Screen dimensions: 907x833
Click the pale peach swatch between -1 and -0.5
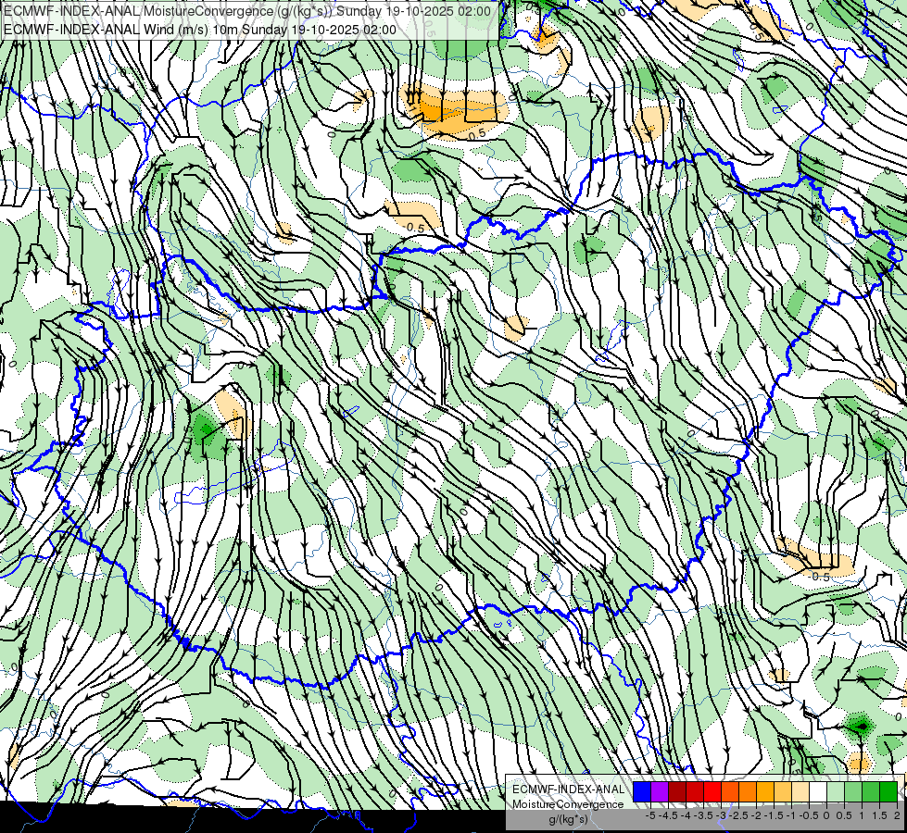800,792
